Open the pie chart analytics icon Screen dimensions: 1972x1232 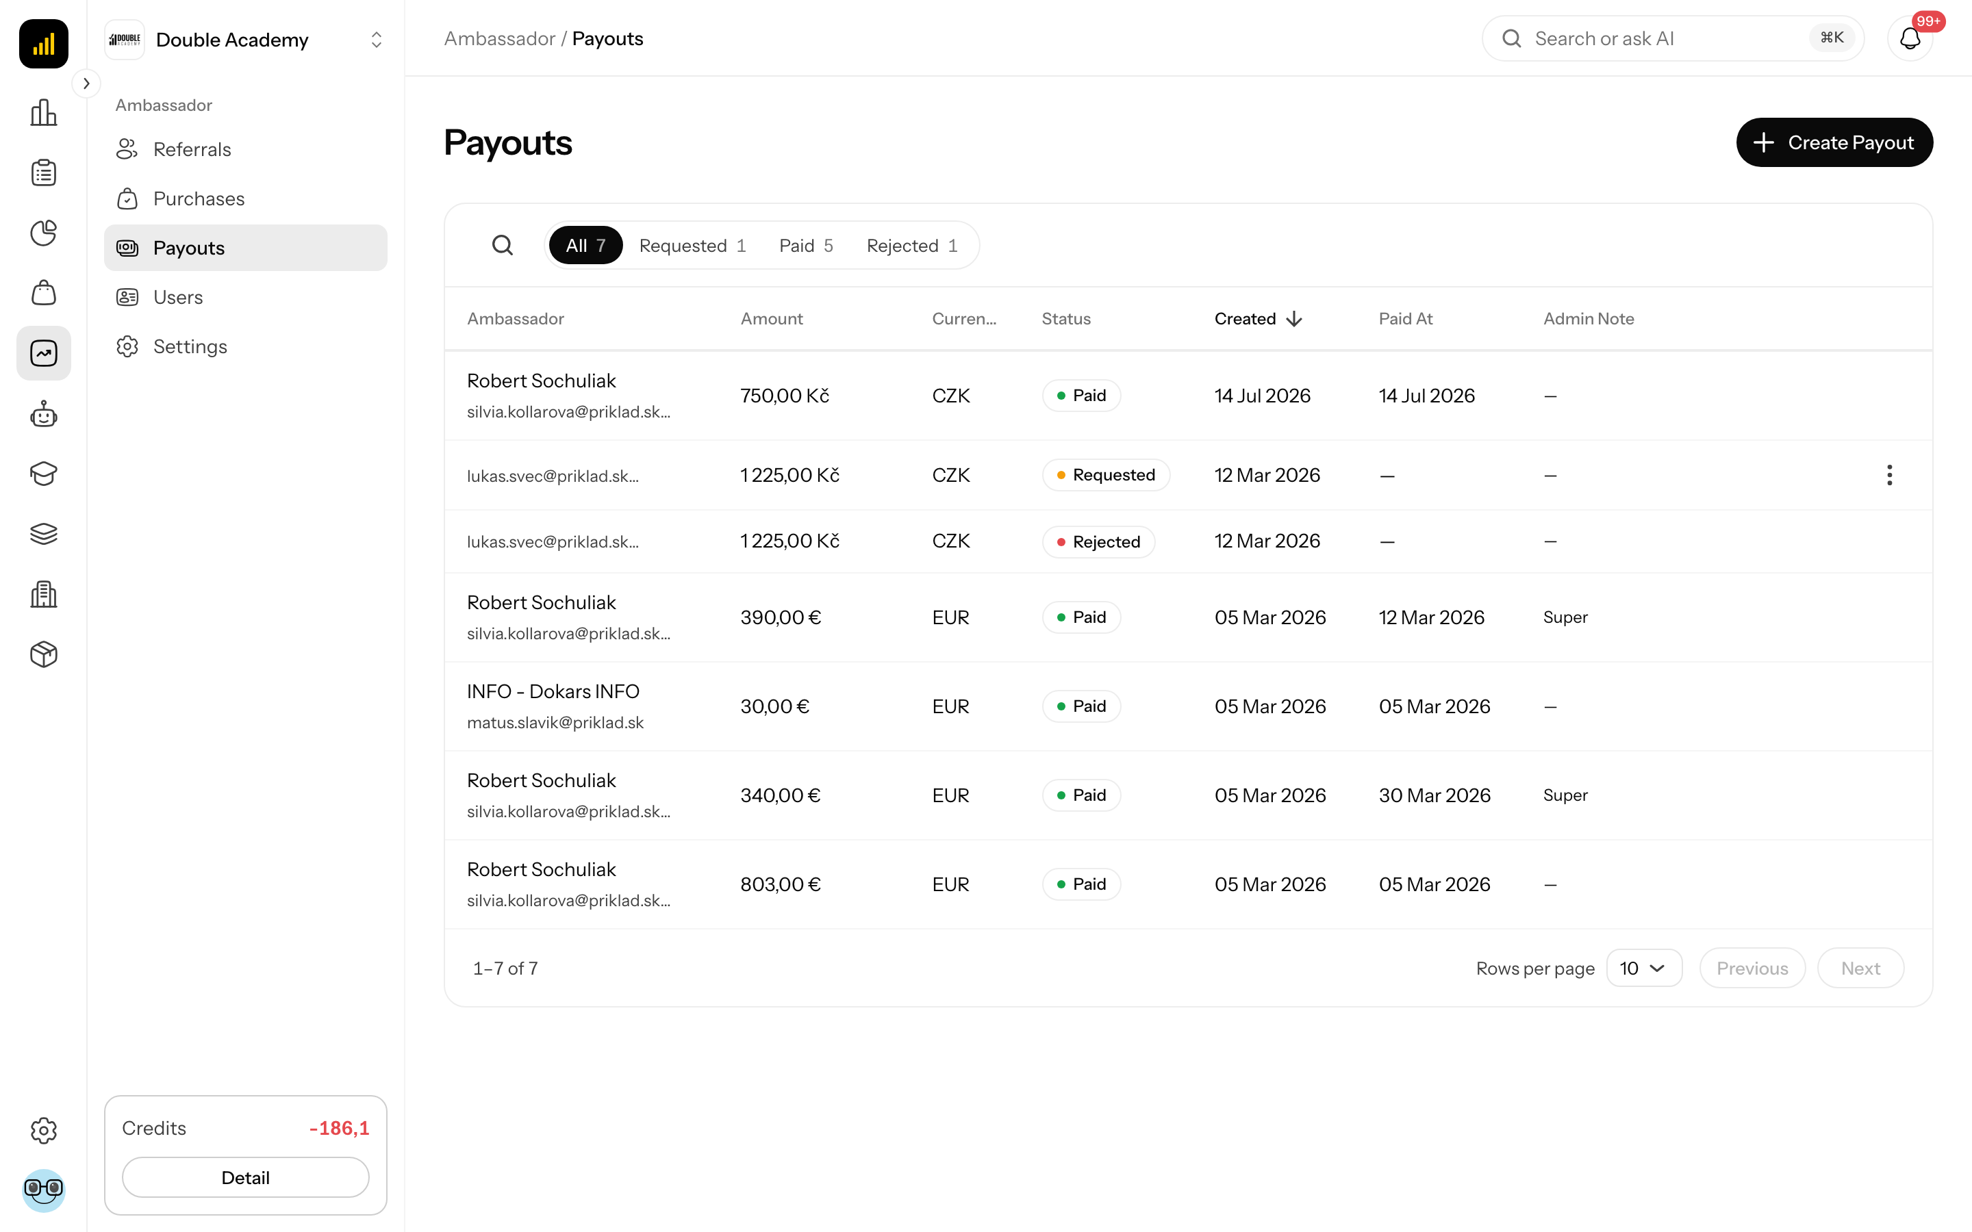click(x=43, y=233)
